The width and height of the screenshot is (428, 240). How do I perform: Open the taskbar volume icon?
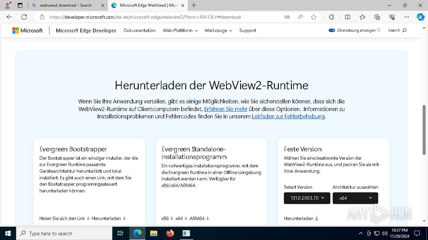pyautogui.click(x=385, y=233)
